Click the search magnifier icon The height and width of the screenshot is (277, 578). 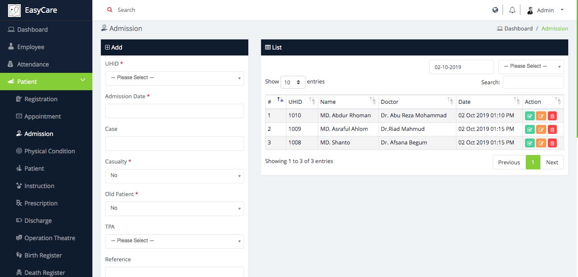pyautogui.click(x=110, y=10)
